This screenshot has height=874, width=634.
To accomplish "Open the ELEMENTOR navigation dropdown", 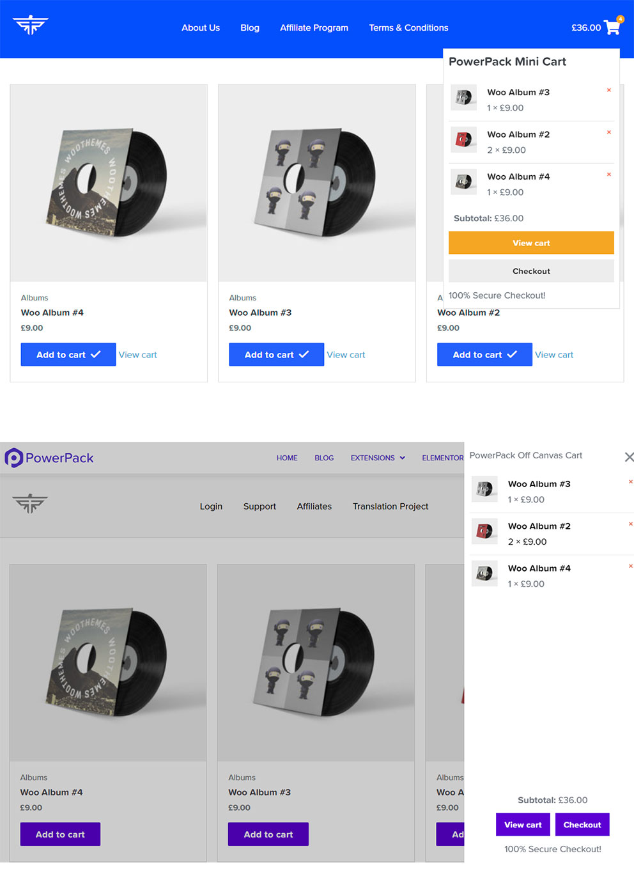I will [x=442, y=458].
